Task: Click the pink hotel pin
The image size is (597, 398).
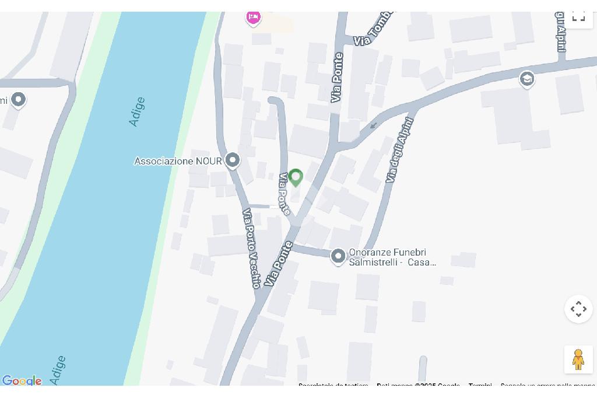Action: click(253, 18)
